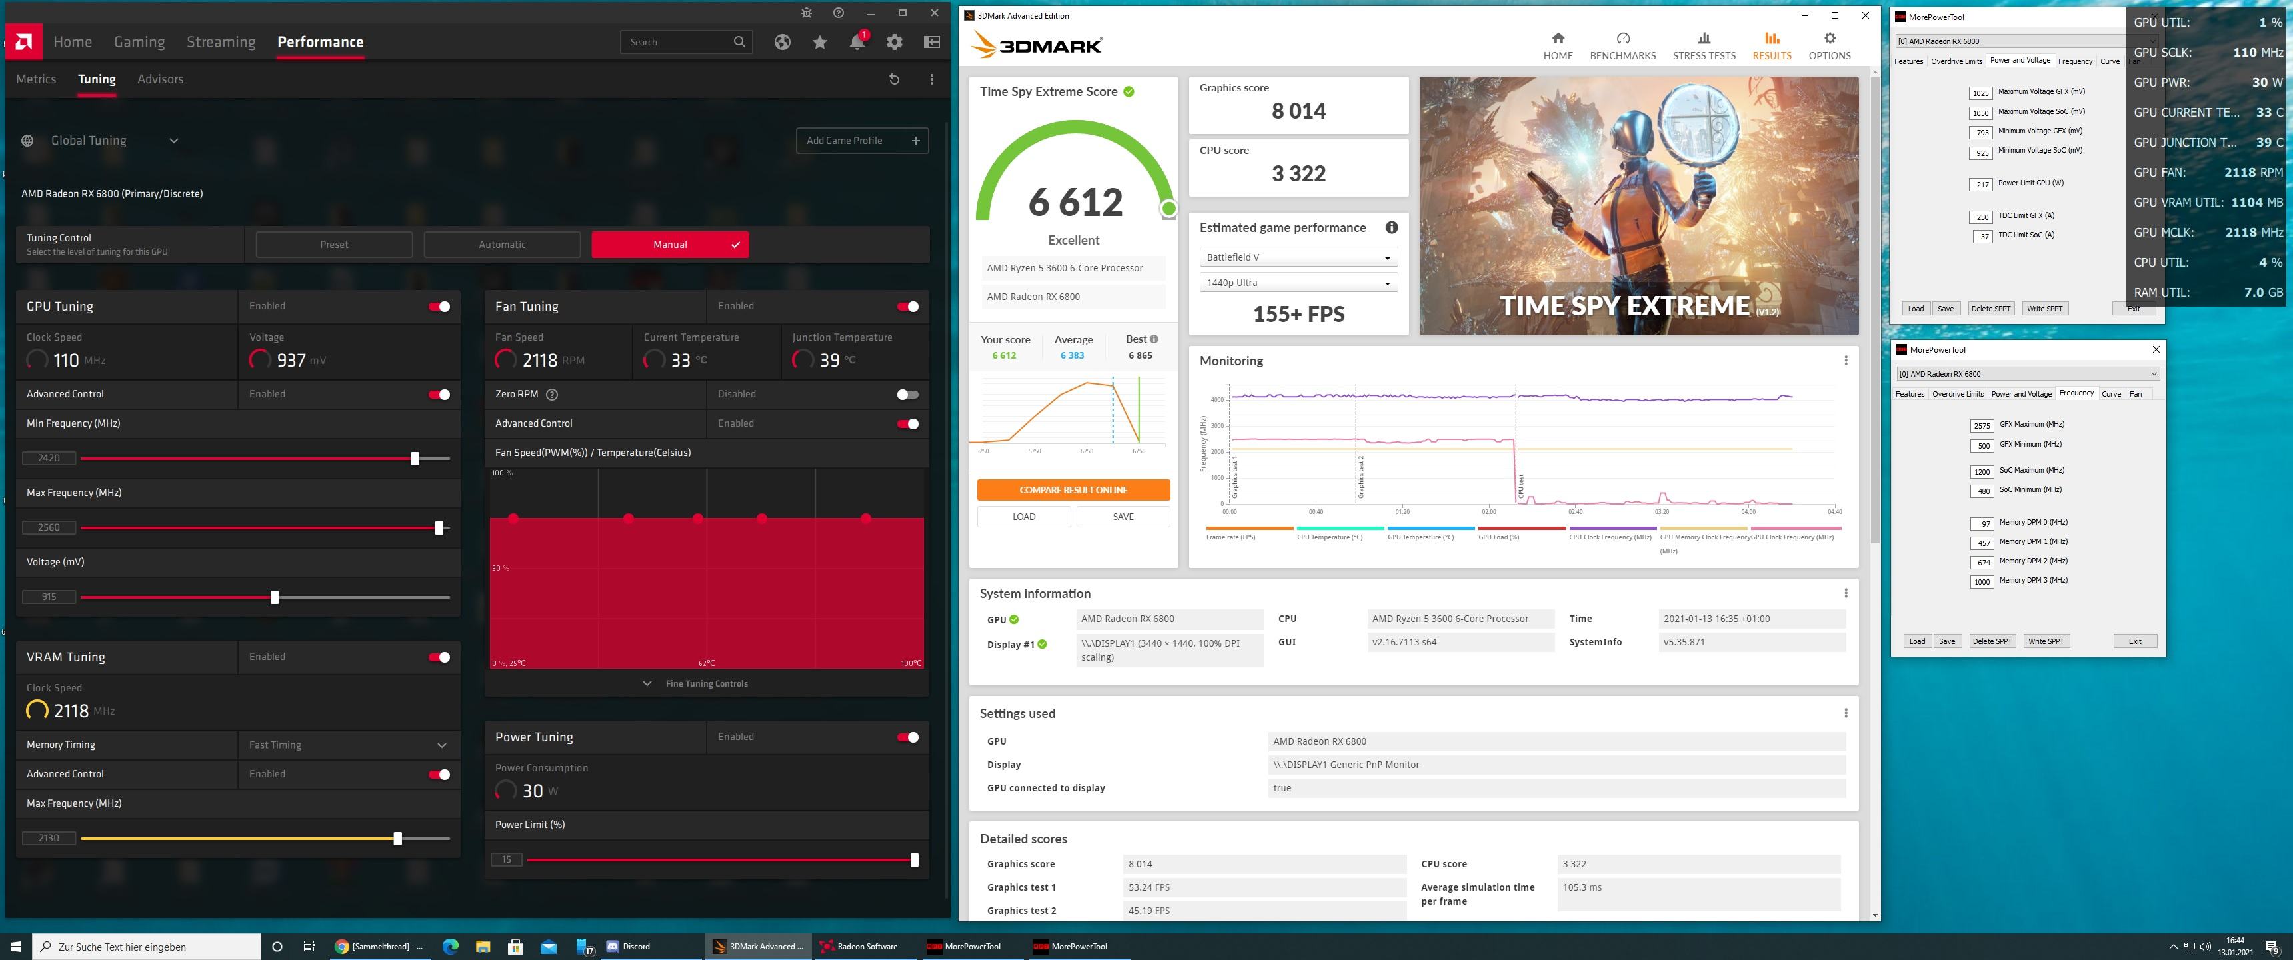The width and height of the screenshot is (2293, 960).
Task: Turn off VRAM Tuning toggle
Action: click(439, 657)
